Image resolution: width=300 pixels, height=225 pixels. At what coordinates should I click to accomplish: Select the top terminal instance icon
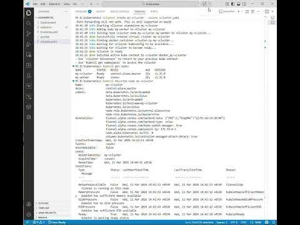(x=272, y=17)
